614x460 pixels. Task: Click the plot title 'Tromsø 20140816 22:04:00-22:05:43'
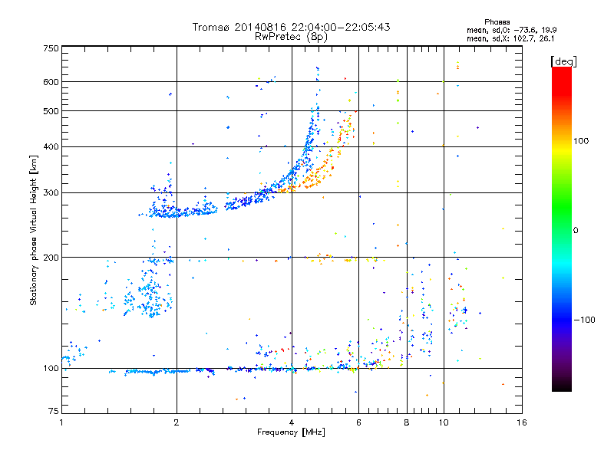(x=291, y=27)
